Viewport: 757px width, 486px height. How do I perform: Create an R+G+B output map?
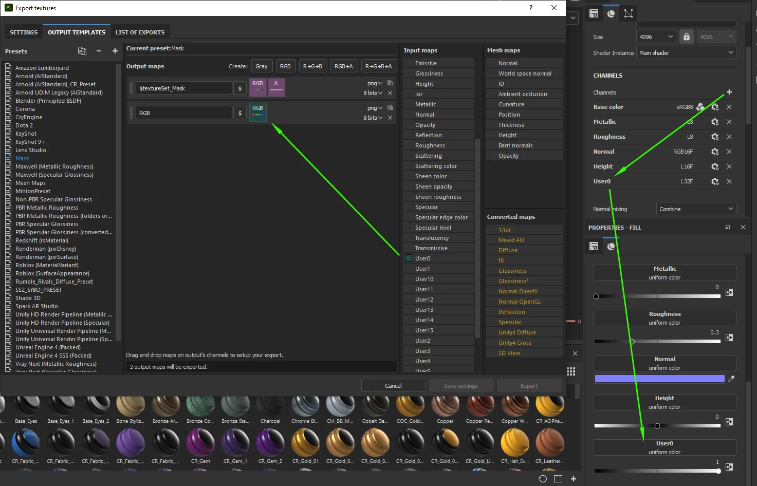click(312, 66)
